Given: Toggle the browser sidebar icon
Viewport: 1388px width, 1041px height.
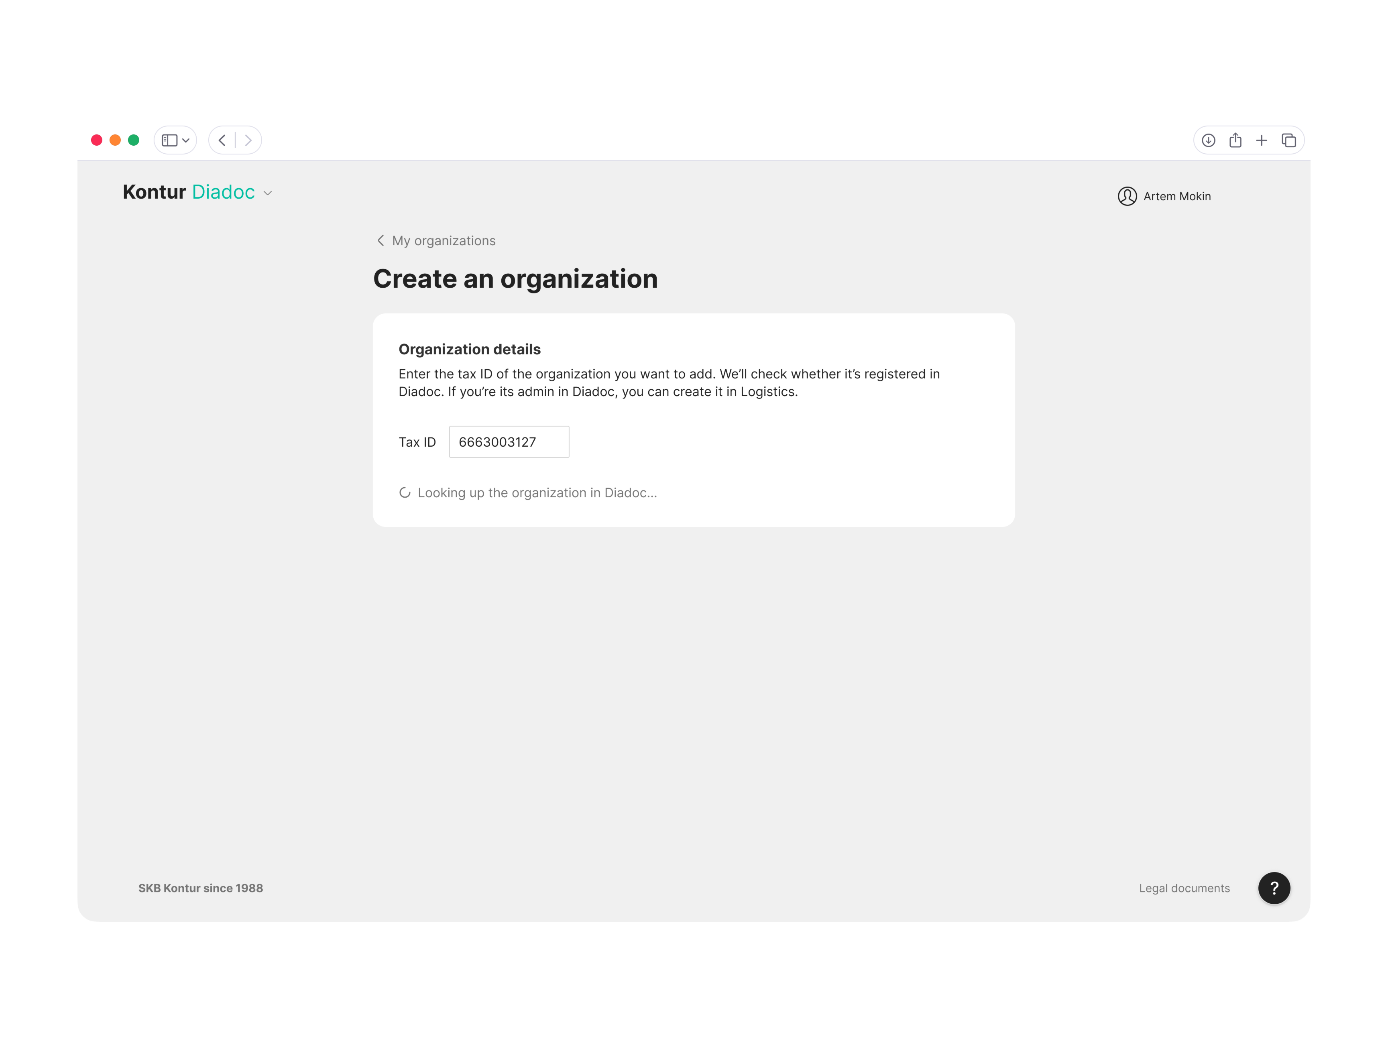Looking at the screenshot, I should (x=169, y=140).
